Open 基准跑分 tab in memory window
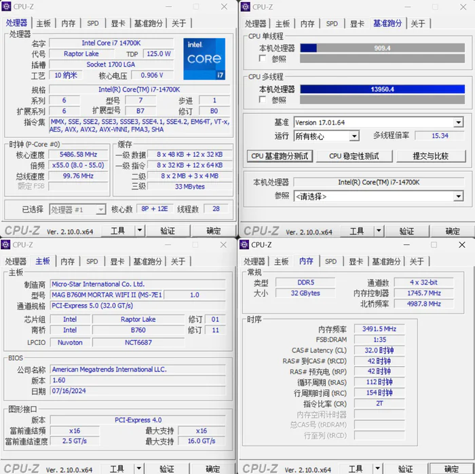The width and height of the screenshot is (475, 474). click(x=387, y=261)
